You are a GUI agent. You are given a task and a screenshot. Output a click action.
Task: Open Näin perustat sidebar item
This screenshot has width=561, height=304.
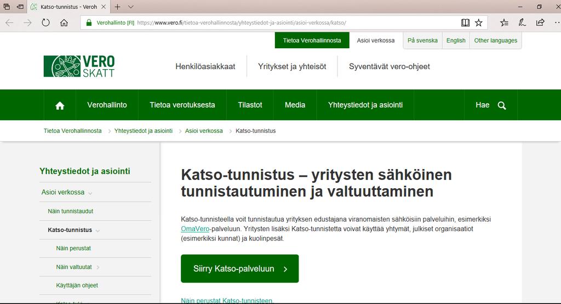click(x=73, y=248)
